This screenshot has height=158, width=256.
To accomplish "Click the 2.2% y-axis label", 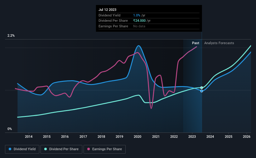I will 11,35.
